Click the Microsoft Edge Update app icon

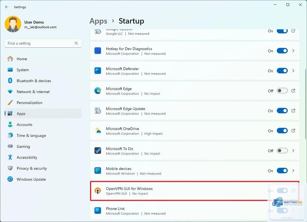(98, 111)
